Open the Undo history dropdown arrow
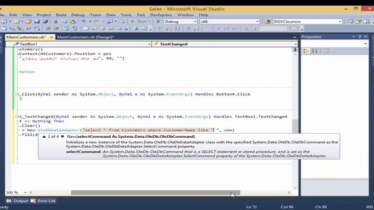The height and width of the screenshot is (210, 374). tap(90, 22)
